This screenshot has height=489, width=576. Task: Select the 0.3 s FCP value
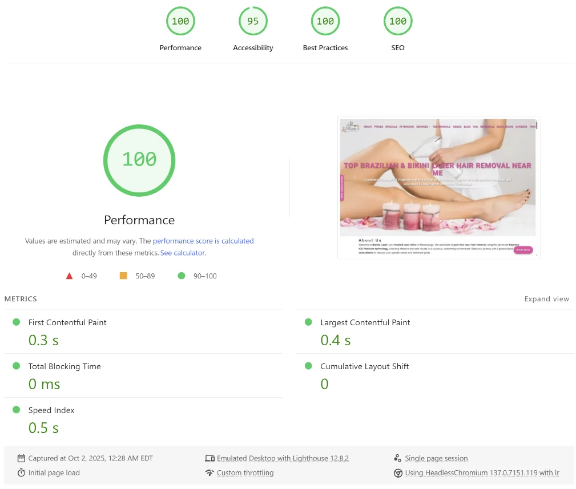click(43, 340)
